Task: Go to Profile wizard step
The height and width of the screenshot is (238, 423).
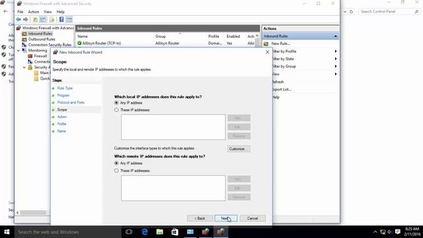Action: point(61,124)
